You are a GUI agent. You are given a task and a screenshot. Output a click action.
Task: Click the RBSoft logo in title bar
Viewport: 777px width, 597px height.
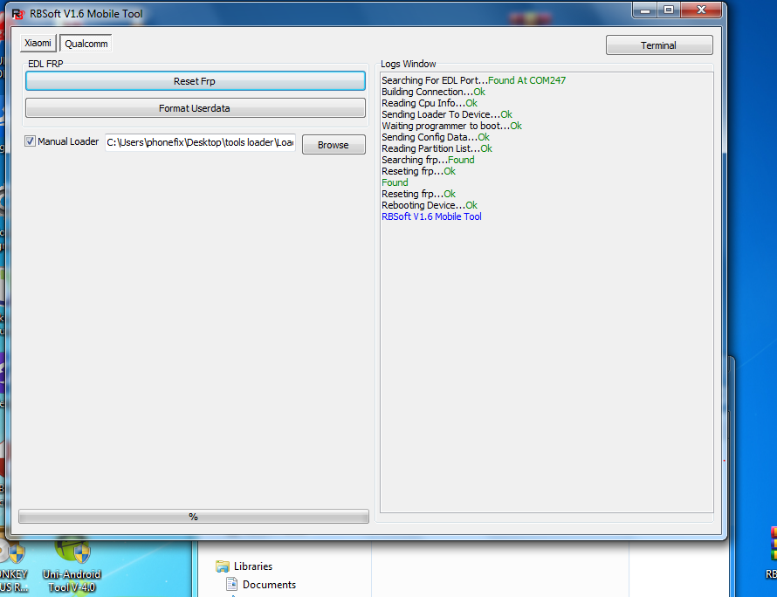pyautogui.click(x=17, y=13)
